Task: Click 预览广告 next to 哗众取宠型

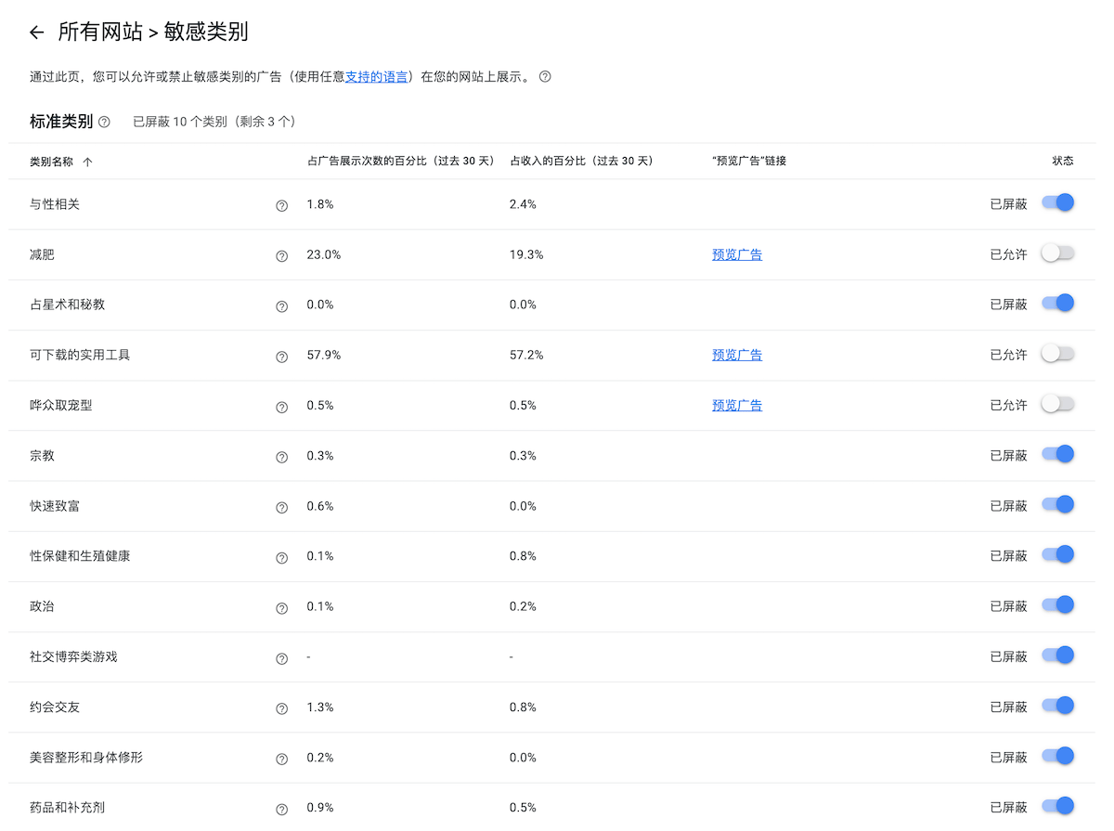Action: (737, 405)
